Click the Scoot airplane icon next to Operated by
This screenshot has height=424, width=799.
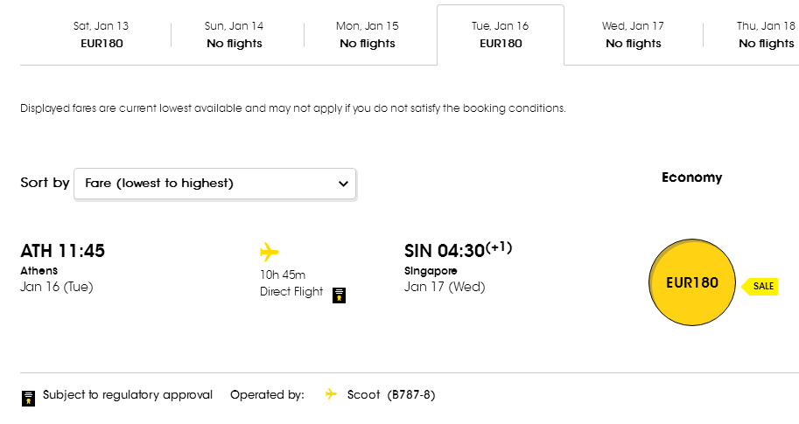pyautogui.click(x=331, y=394)
